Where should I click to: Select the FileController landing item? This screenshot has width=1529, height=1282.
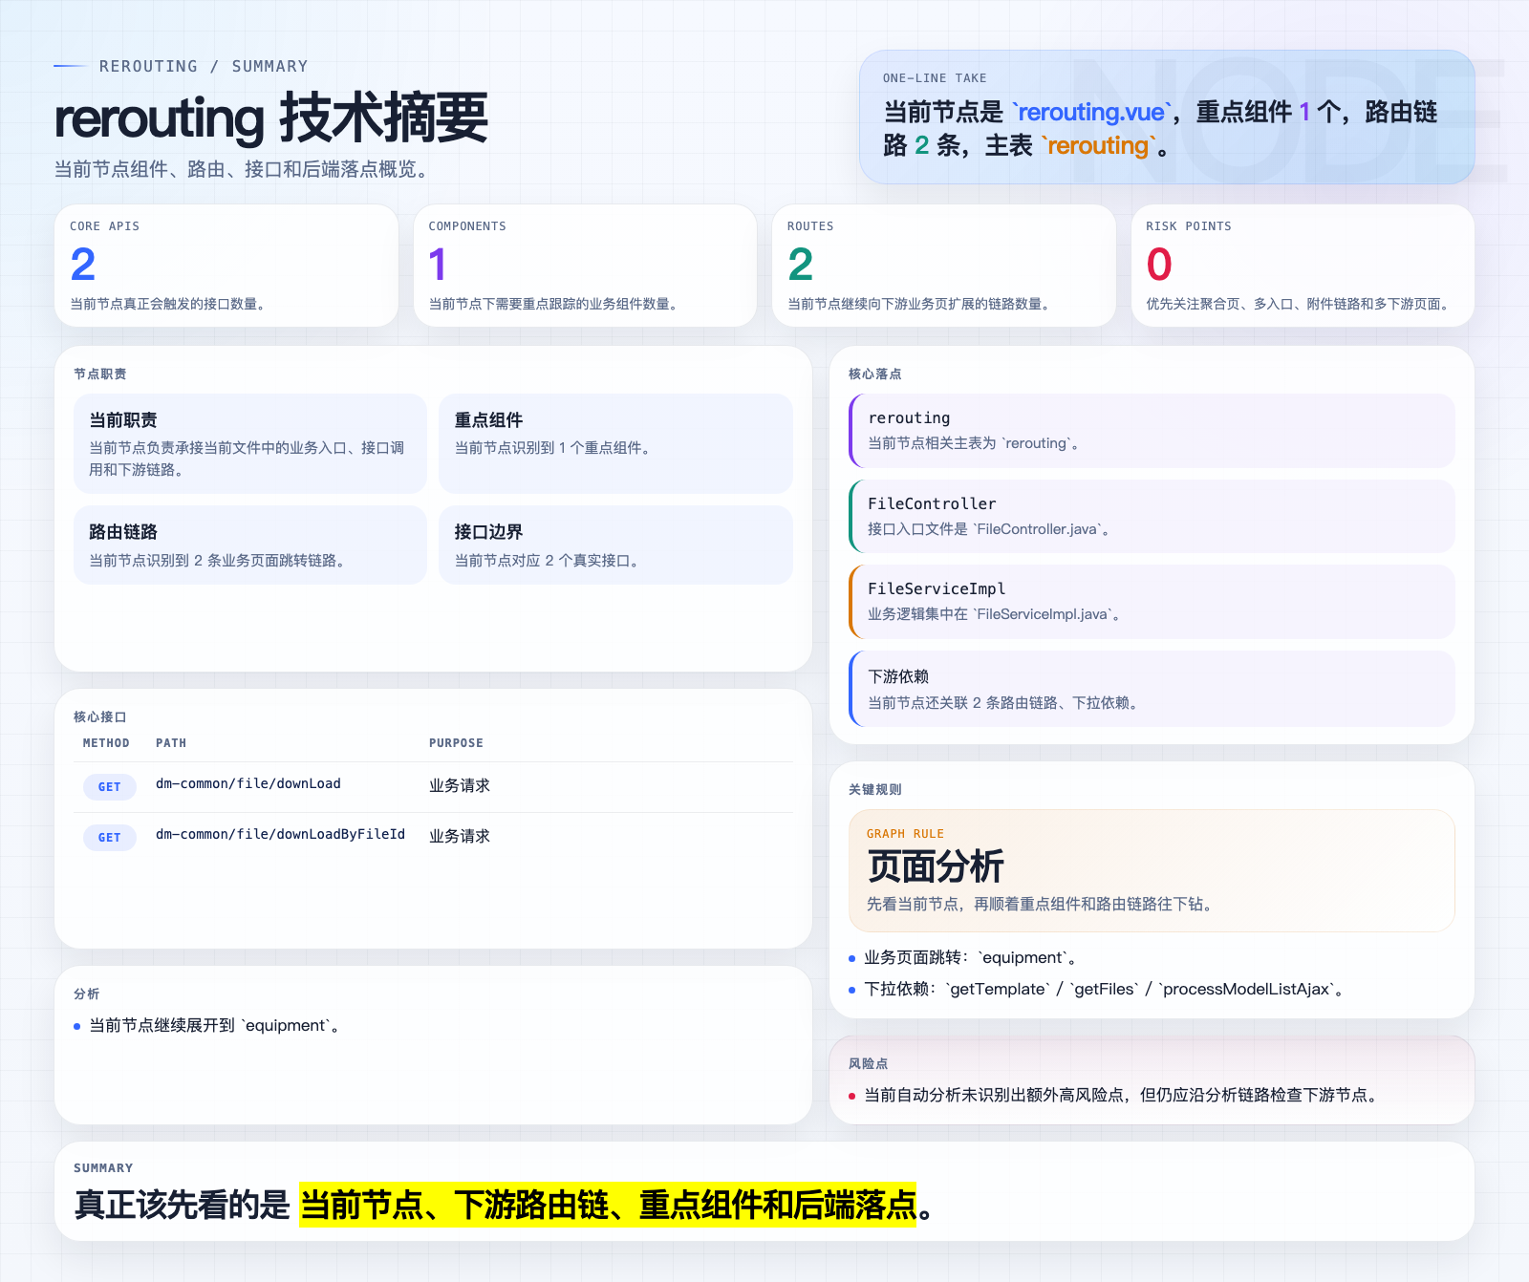1152,516
